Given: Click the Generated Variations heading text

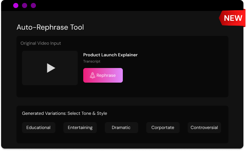Looking at the screenshot, I should (x=65, y=113).
